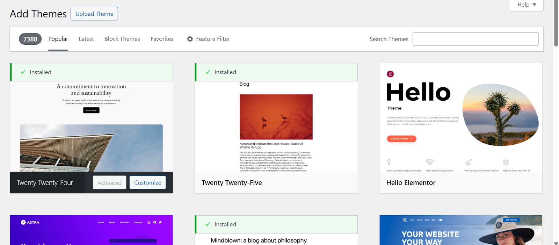Open the Your Website Your Way theme thumbnail

tap(461, 230)
